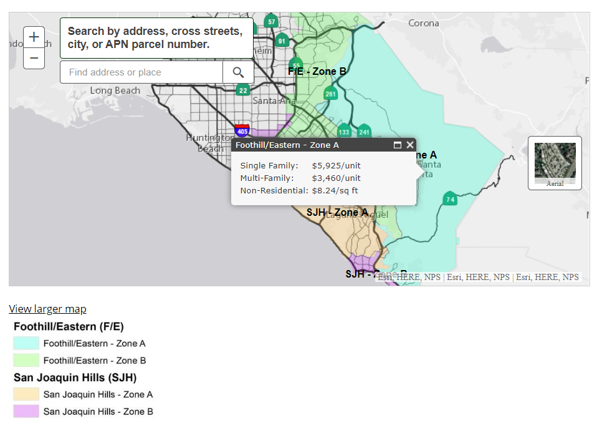Click the Route 261 highway shield
This screenshot has width=597, height=431.
point(330,94)
